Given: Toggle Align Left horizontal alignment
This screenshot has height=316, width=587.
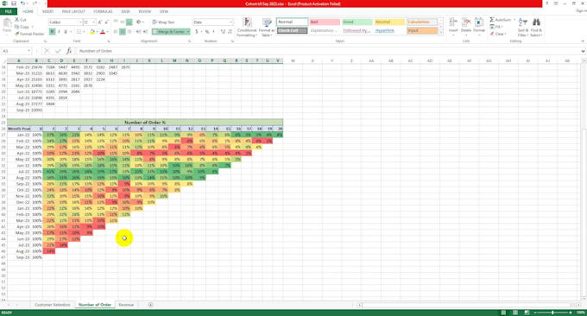Looking at the screenshot, I should [x=116, y=32].
